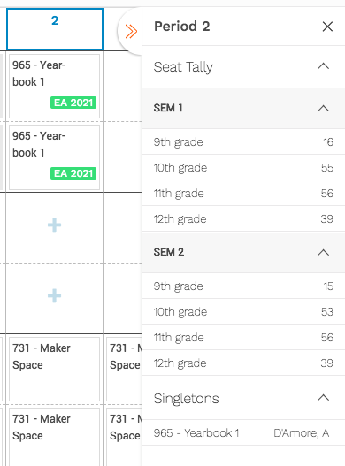Open the second 965 - Yearbook 1 card

[x=55, y=157]
